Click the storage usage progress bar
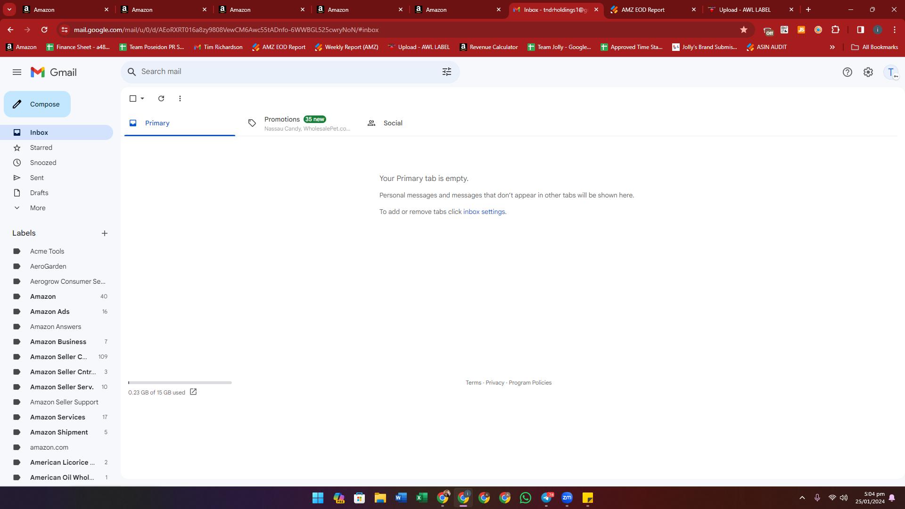The width and height of the screenshot is (905, 509). [180, 383]
